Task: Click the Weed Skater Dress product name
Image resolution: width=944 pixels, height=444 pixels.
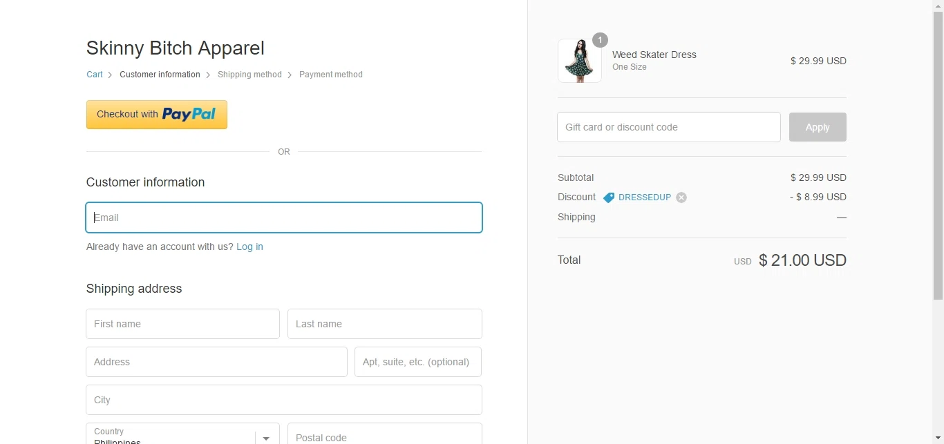Action: [654, 55]
